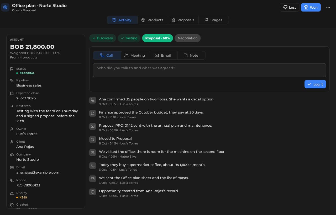
Task: Open the Proposals tab
Action: pyautogui.click(x=183, y=20)
